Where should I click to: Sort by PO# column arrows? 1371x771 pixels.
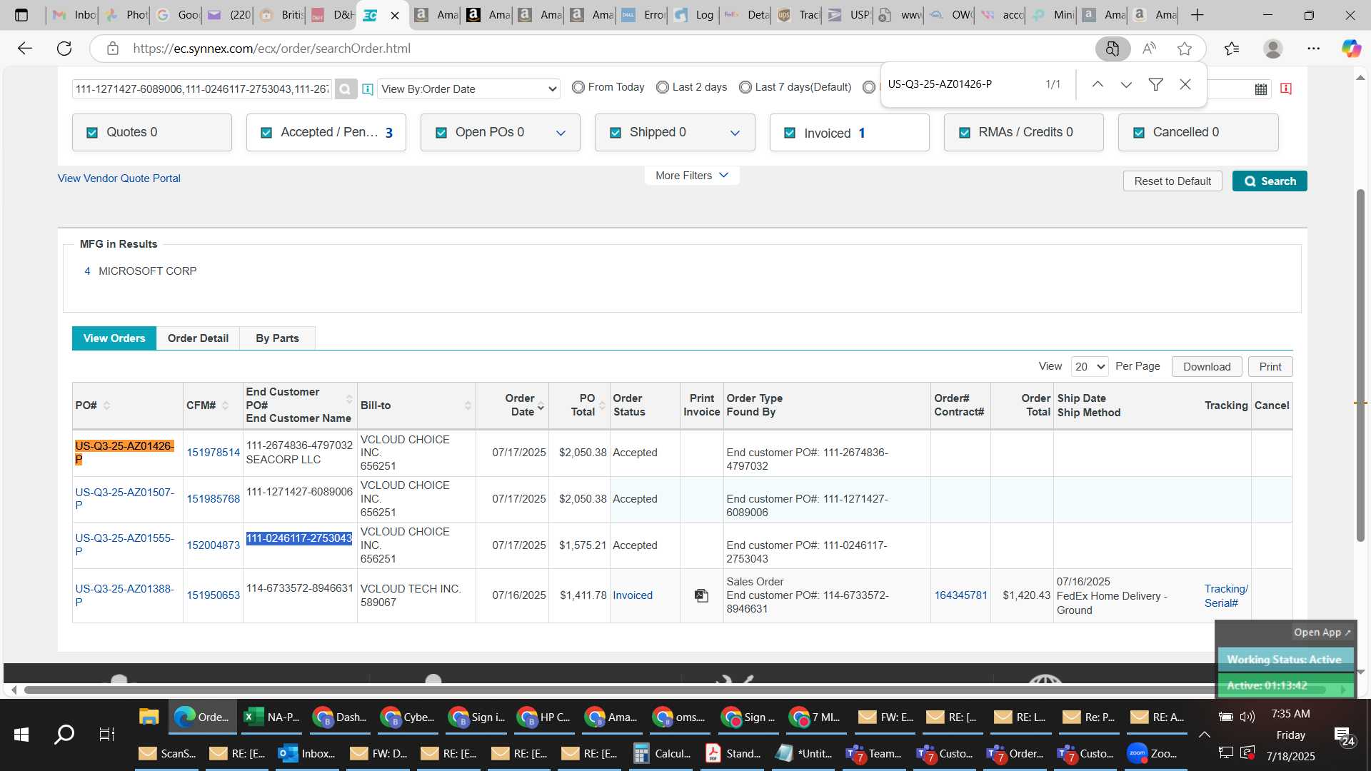click(x=106, y=405)
